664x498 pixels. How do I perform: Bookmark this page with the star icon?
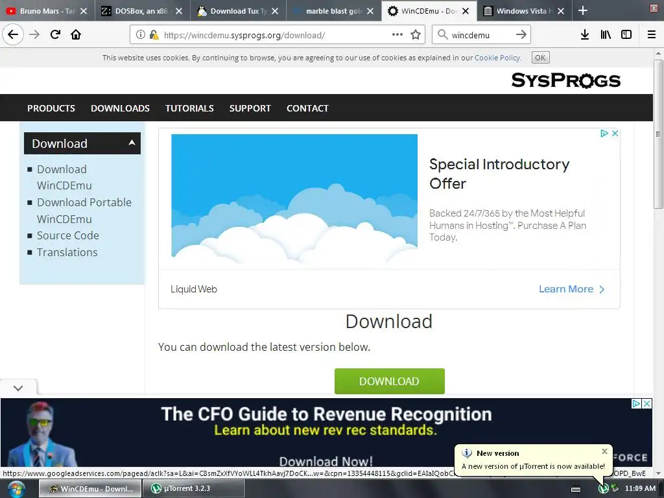pos(416,35)
